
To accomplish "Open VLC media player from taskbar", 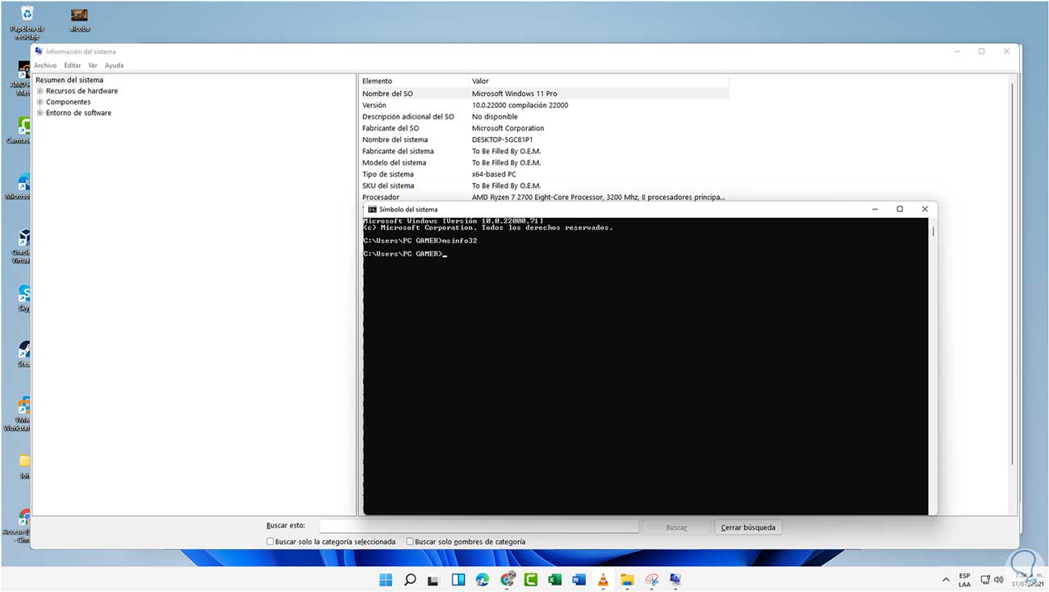I will coord(603,579).
